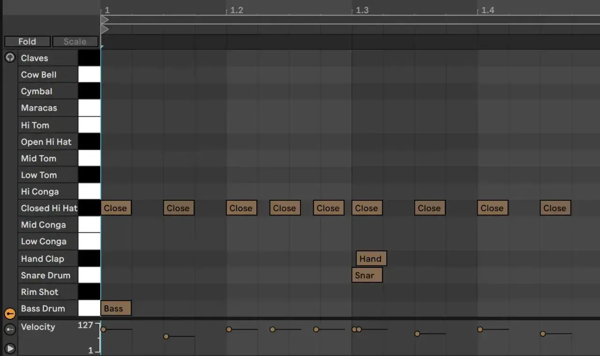The image size is (600, 356).
Task: Select the Cymbal row label
Action: pyautogui.click(x=48, y=91)
